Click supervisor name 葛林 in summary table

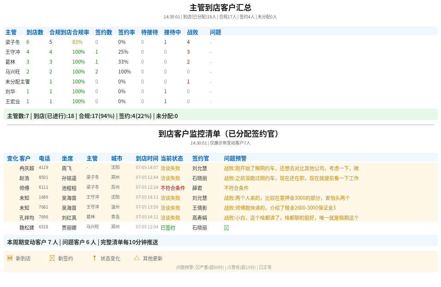point(10,62)
